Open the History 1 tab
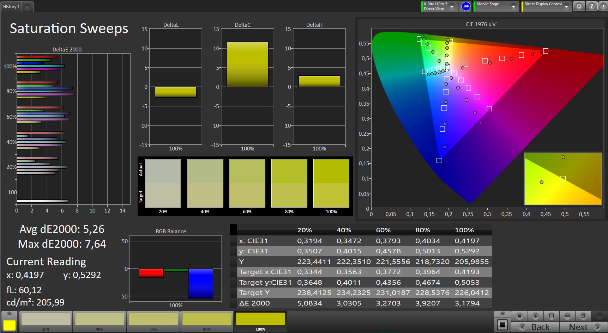Screen dimensions: 608x333 pos(11,7)
